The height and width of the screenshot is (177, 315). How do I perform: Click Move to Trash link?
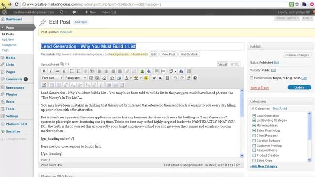tap(259, 88)
